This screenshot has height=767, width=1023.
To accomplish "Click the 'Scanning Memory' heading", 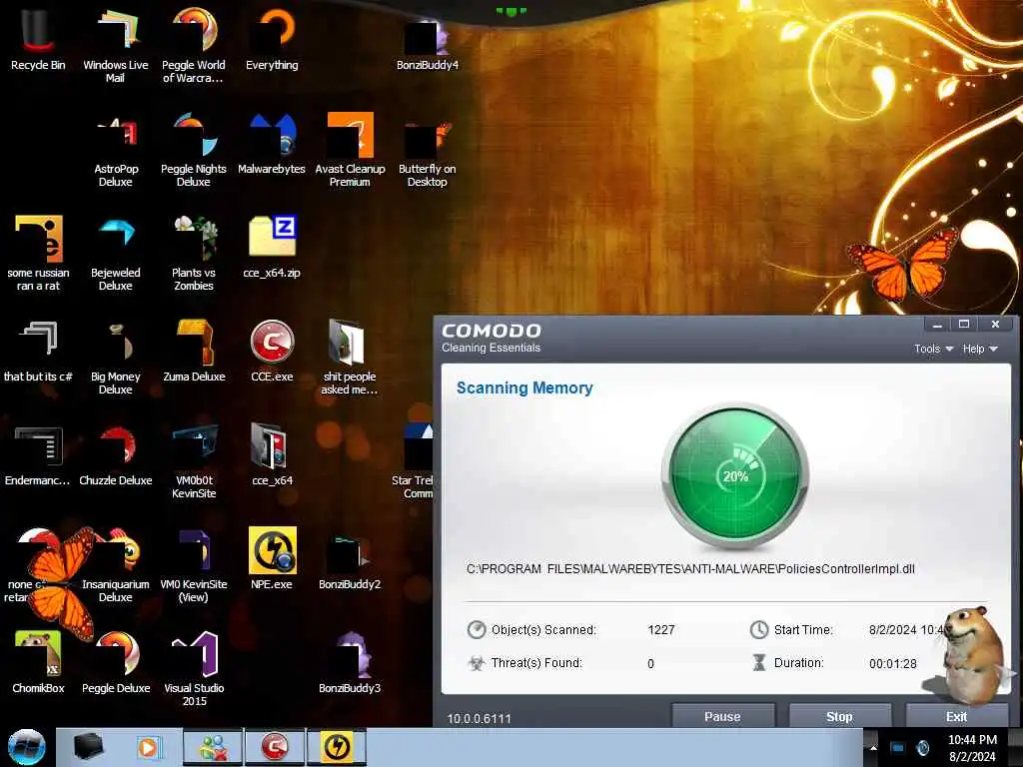I will coord(524,388).
